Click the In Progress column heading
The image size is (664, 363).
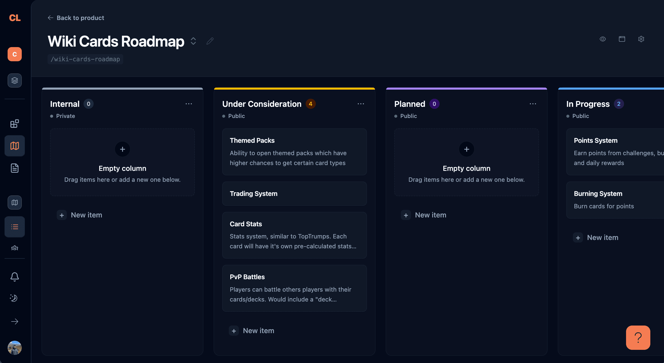(x=588, y=104)
